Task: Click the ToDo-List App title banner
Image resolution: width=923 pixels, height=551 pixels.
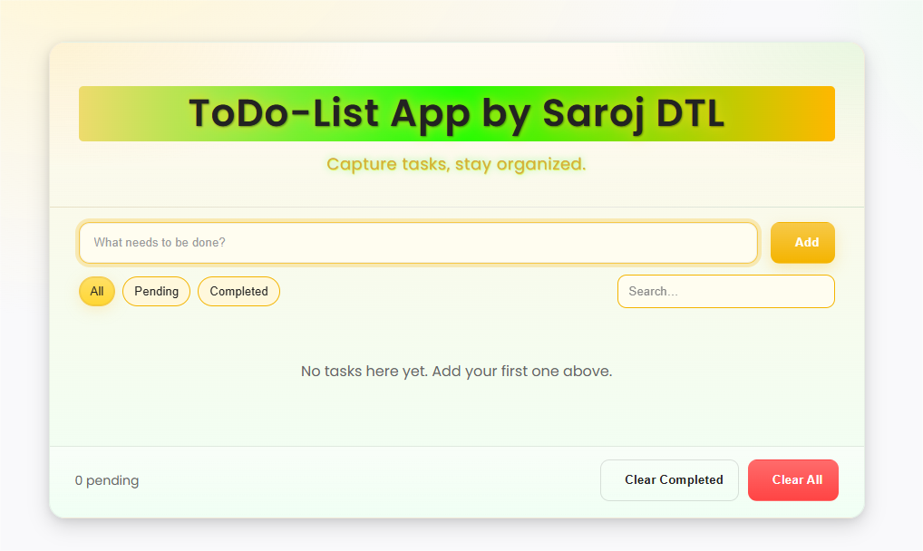Action: (456, 113)
